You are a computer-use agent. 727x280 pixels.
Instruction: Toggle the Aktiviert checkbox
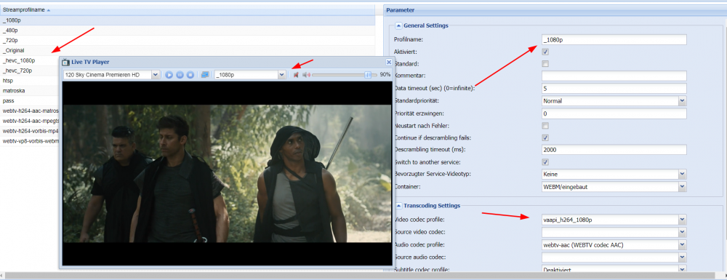click(x=545, y=52)
